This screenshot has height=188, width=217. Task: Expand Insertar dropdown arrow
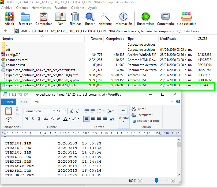(x=124, y=122)
